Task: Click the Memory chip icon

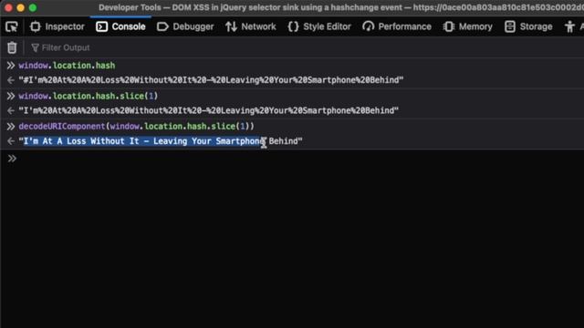Action: pyautogui.click(x=448, y=26)
